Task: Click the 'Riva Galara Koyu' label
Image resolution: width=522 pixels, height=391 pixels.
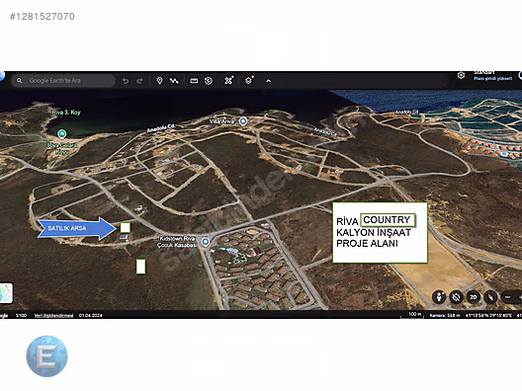Action: 62,148
